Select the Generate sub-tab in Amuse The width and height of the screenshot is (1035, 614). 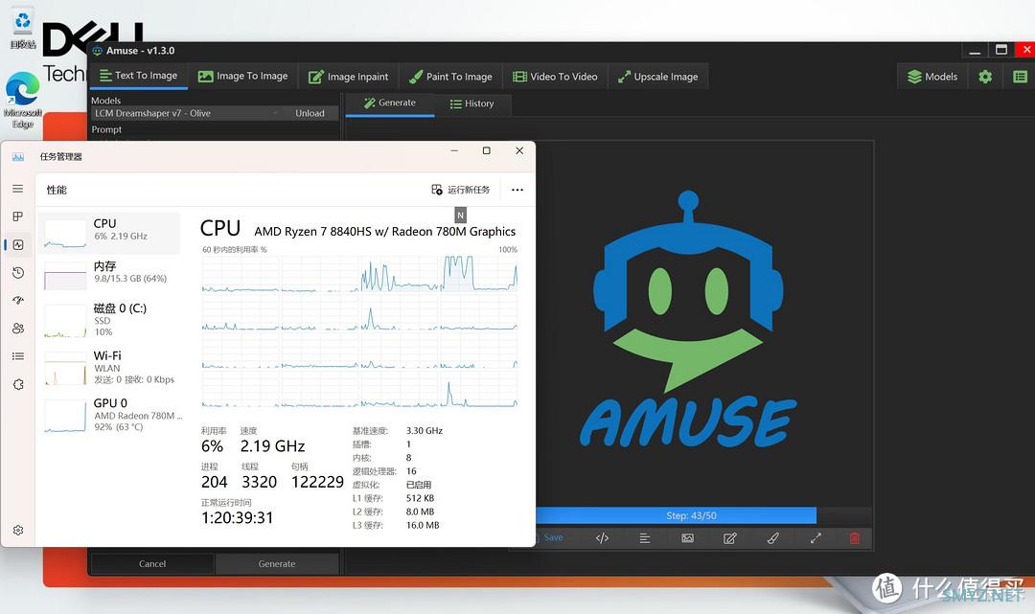click(x=389, y=102)
